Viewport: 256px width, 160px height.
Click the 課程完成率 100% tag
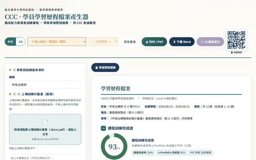[143, 152]
